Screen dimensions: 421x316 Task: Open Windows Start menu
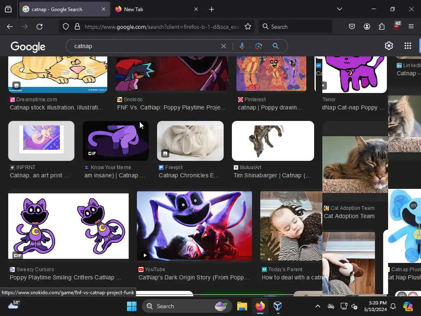coord(132,306)
